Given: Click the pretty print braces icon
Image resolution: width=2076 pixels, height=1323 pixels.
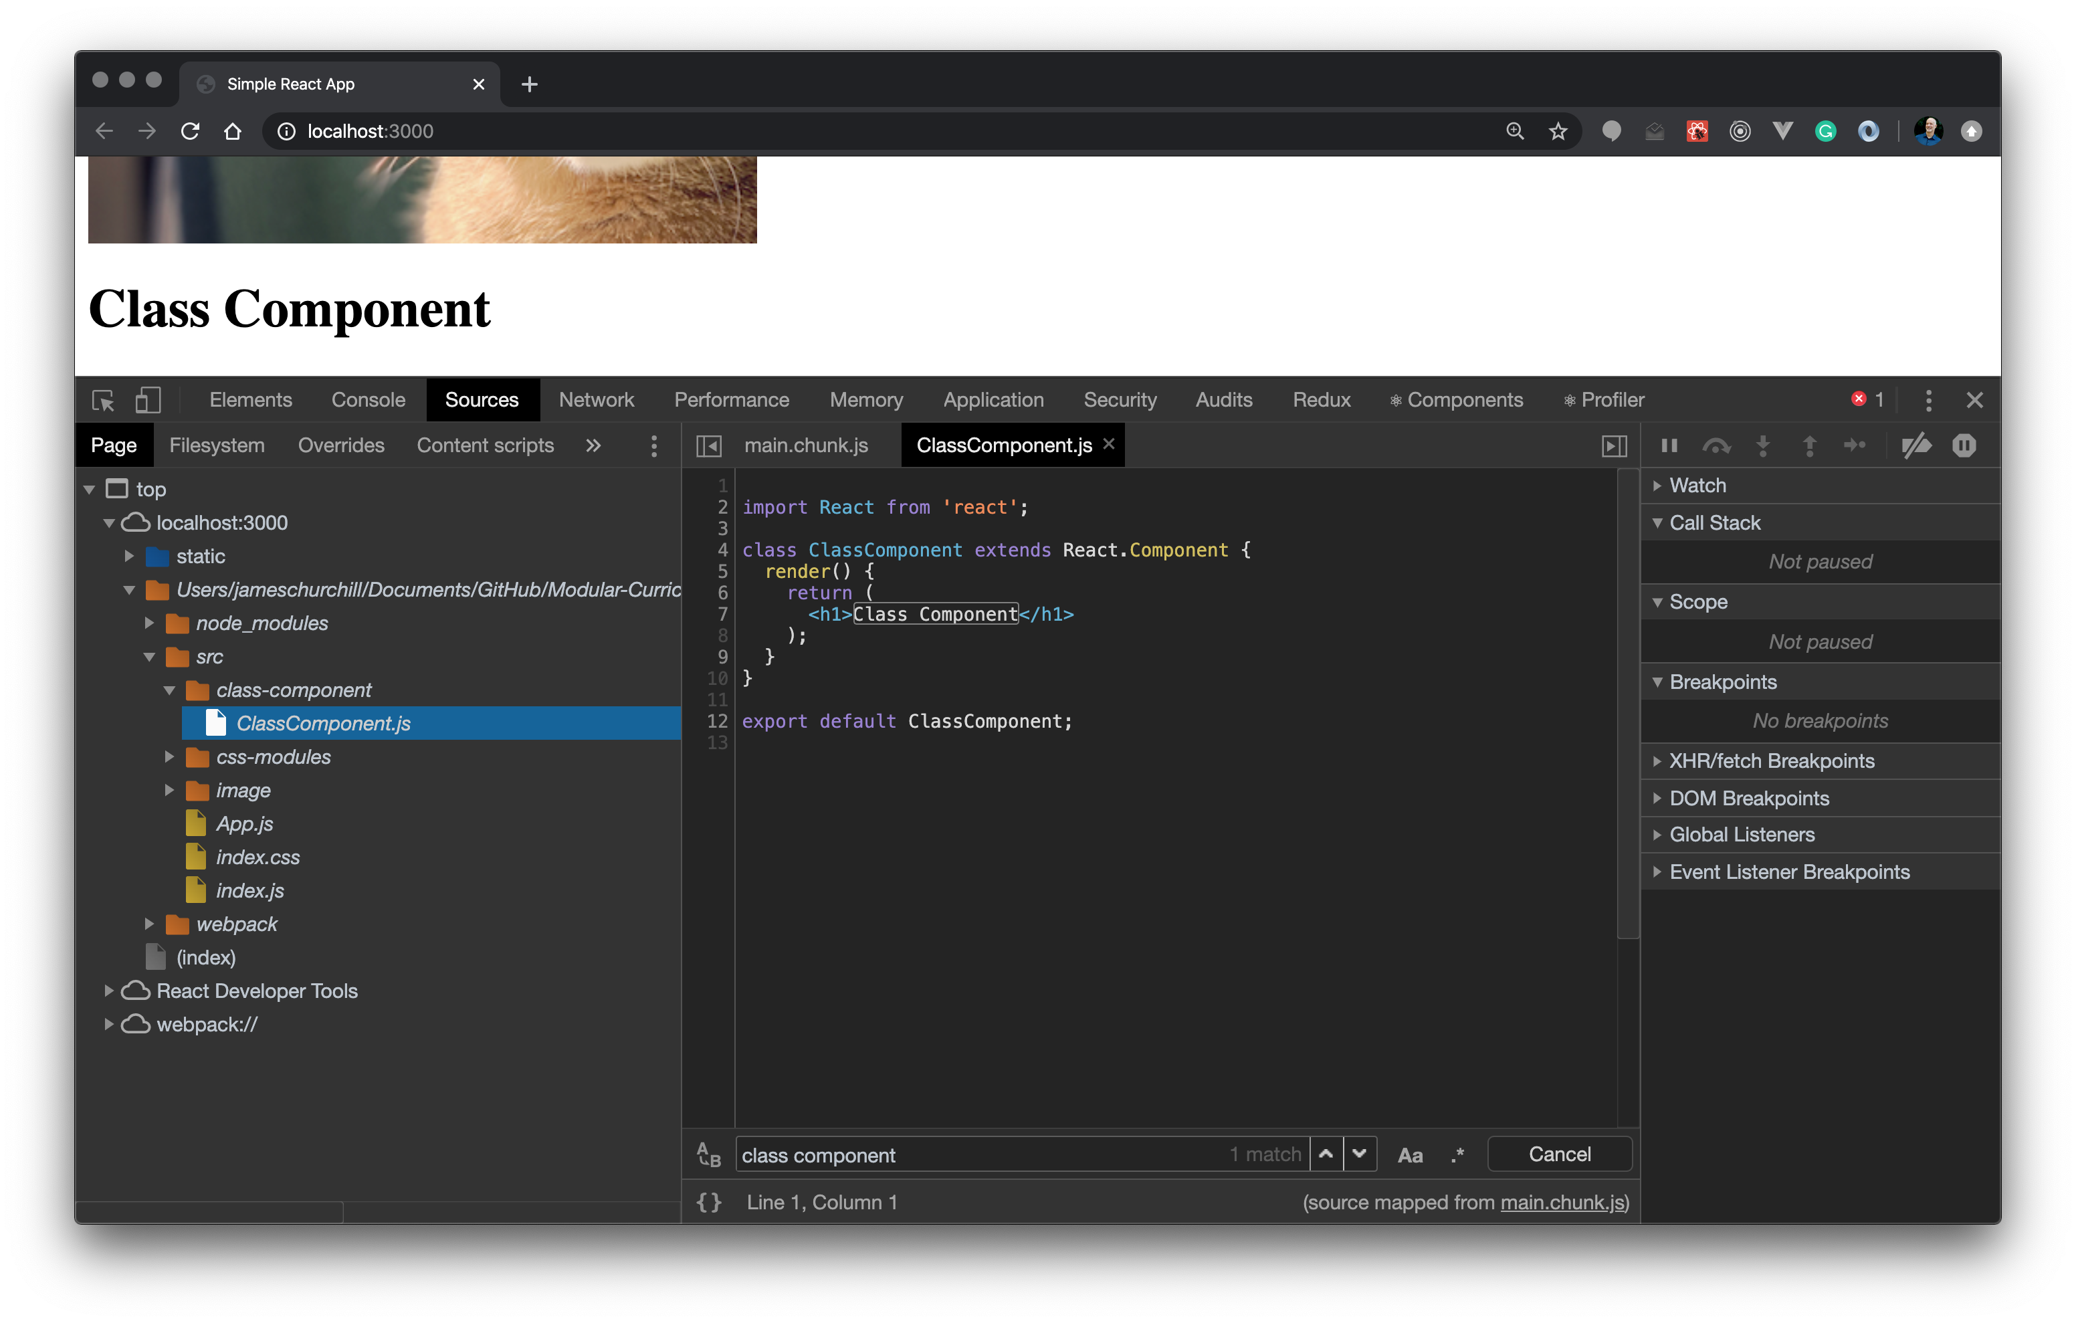Looking at the screenshot, I should coord(709,1202).
